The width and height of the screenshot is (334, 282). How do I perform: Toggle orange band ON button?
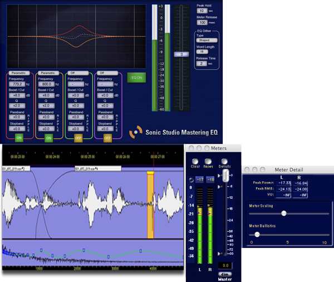(x=49, y=138)
